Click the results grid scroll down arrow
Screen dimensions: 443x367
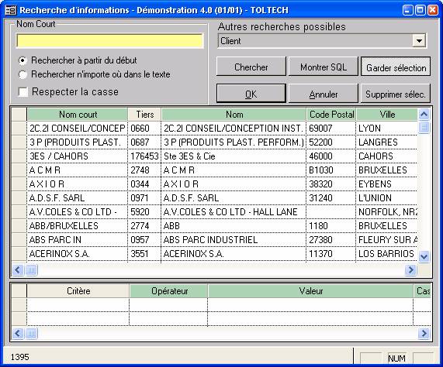click(424, 256)
